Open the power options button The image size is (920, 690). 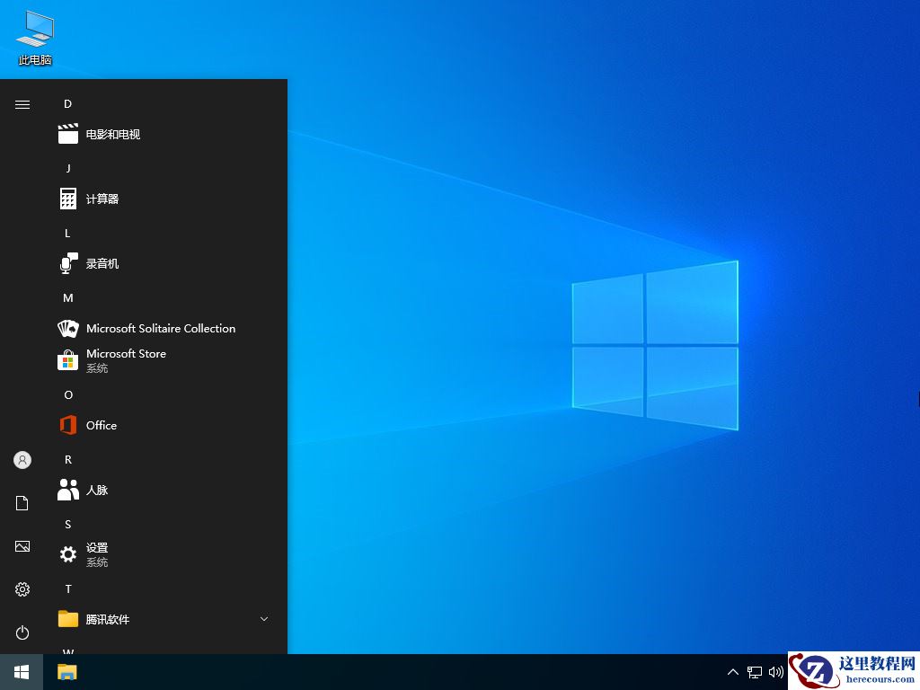tap(22, 632)
